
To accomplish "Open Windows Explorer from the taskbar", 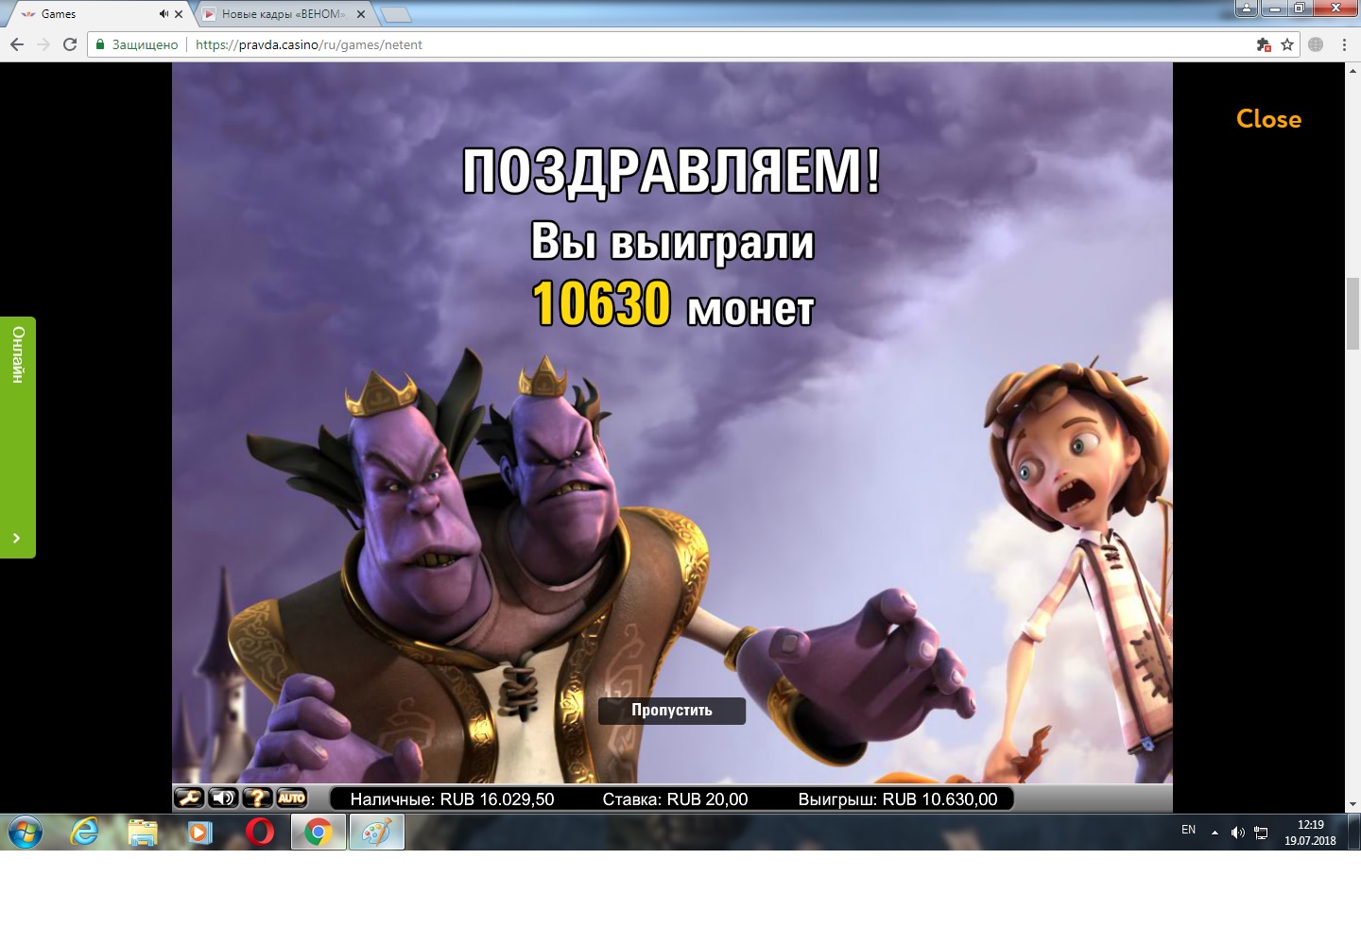I will 143,833.
